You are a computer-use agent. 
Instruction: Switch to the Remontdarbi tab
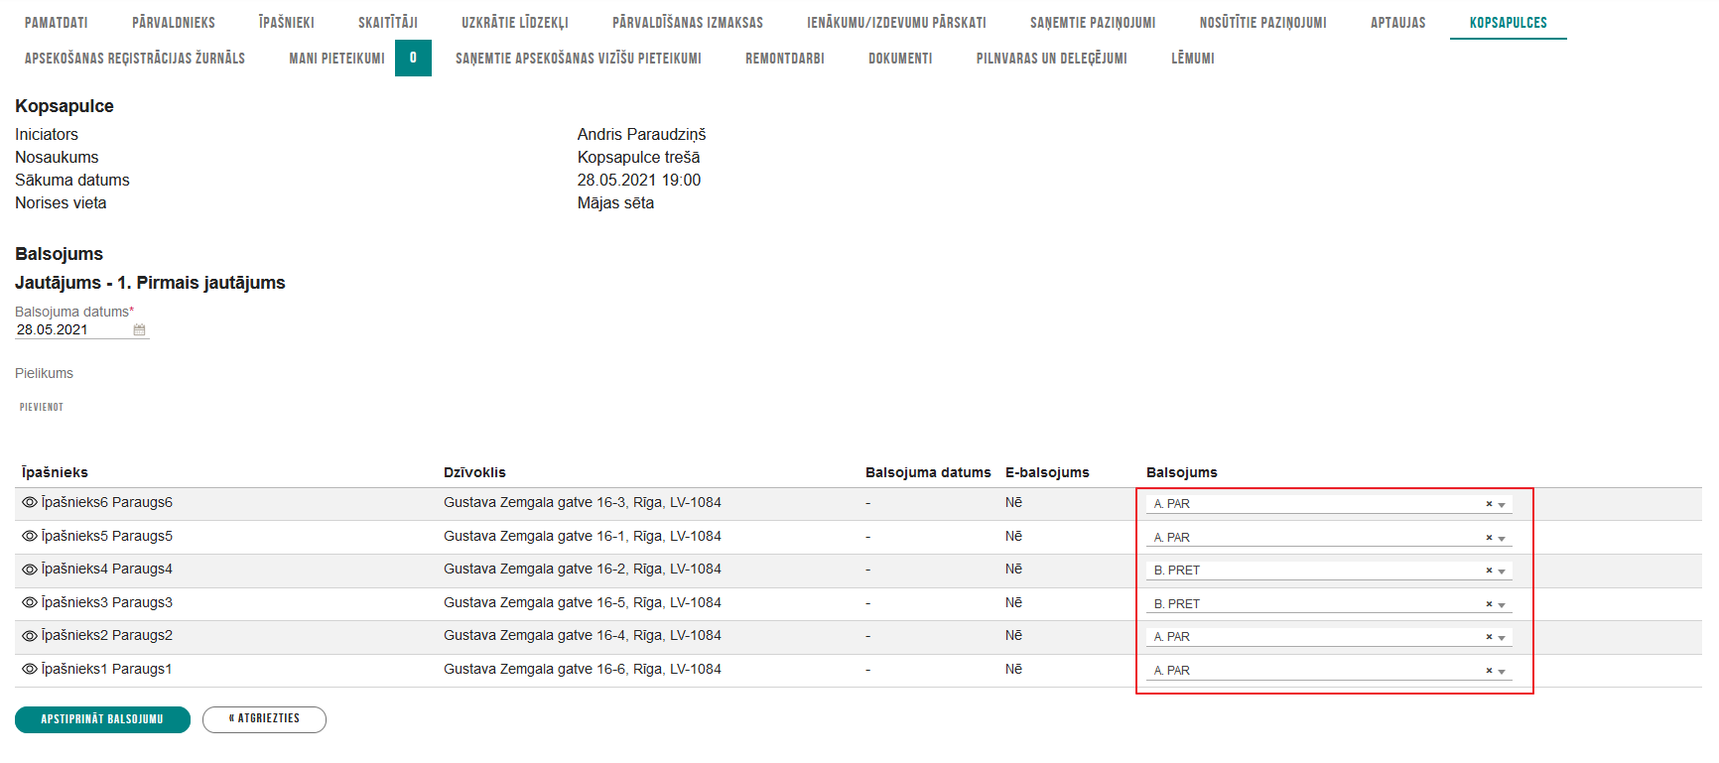point(785,59)
